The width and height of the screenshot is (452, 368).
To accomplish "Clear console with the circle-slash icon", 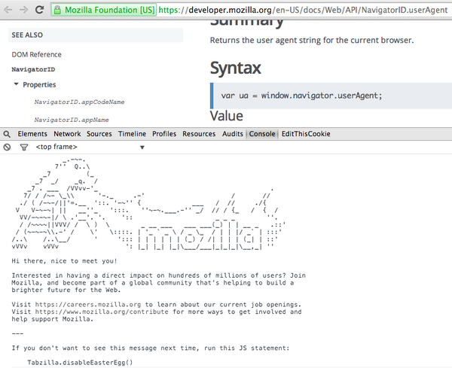I will click(x=7, y=148).
